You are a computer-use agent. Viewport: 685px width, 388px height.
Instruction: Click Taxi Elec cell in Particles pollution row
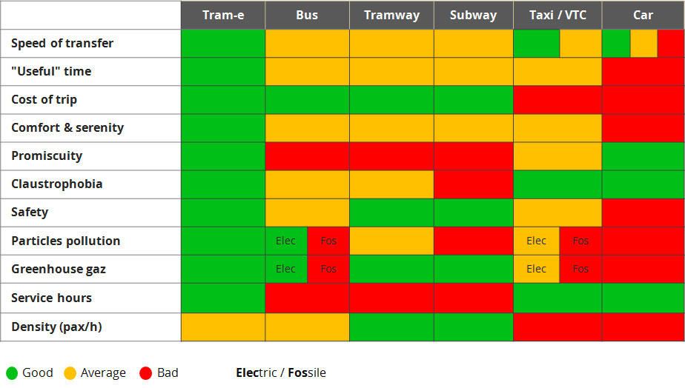pyautogui.click(x=536, y=241)
